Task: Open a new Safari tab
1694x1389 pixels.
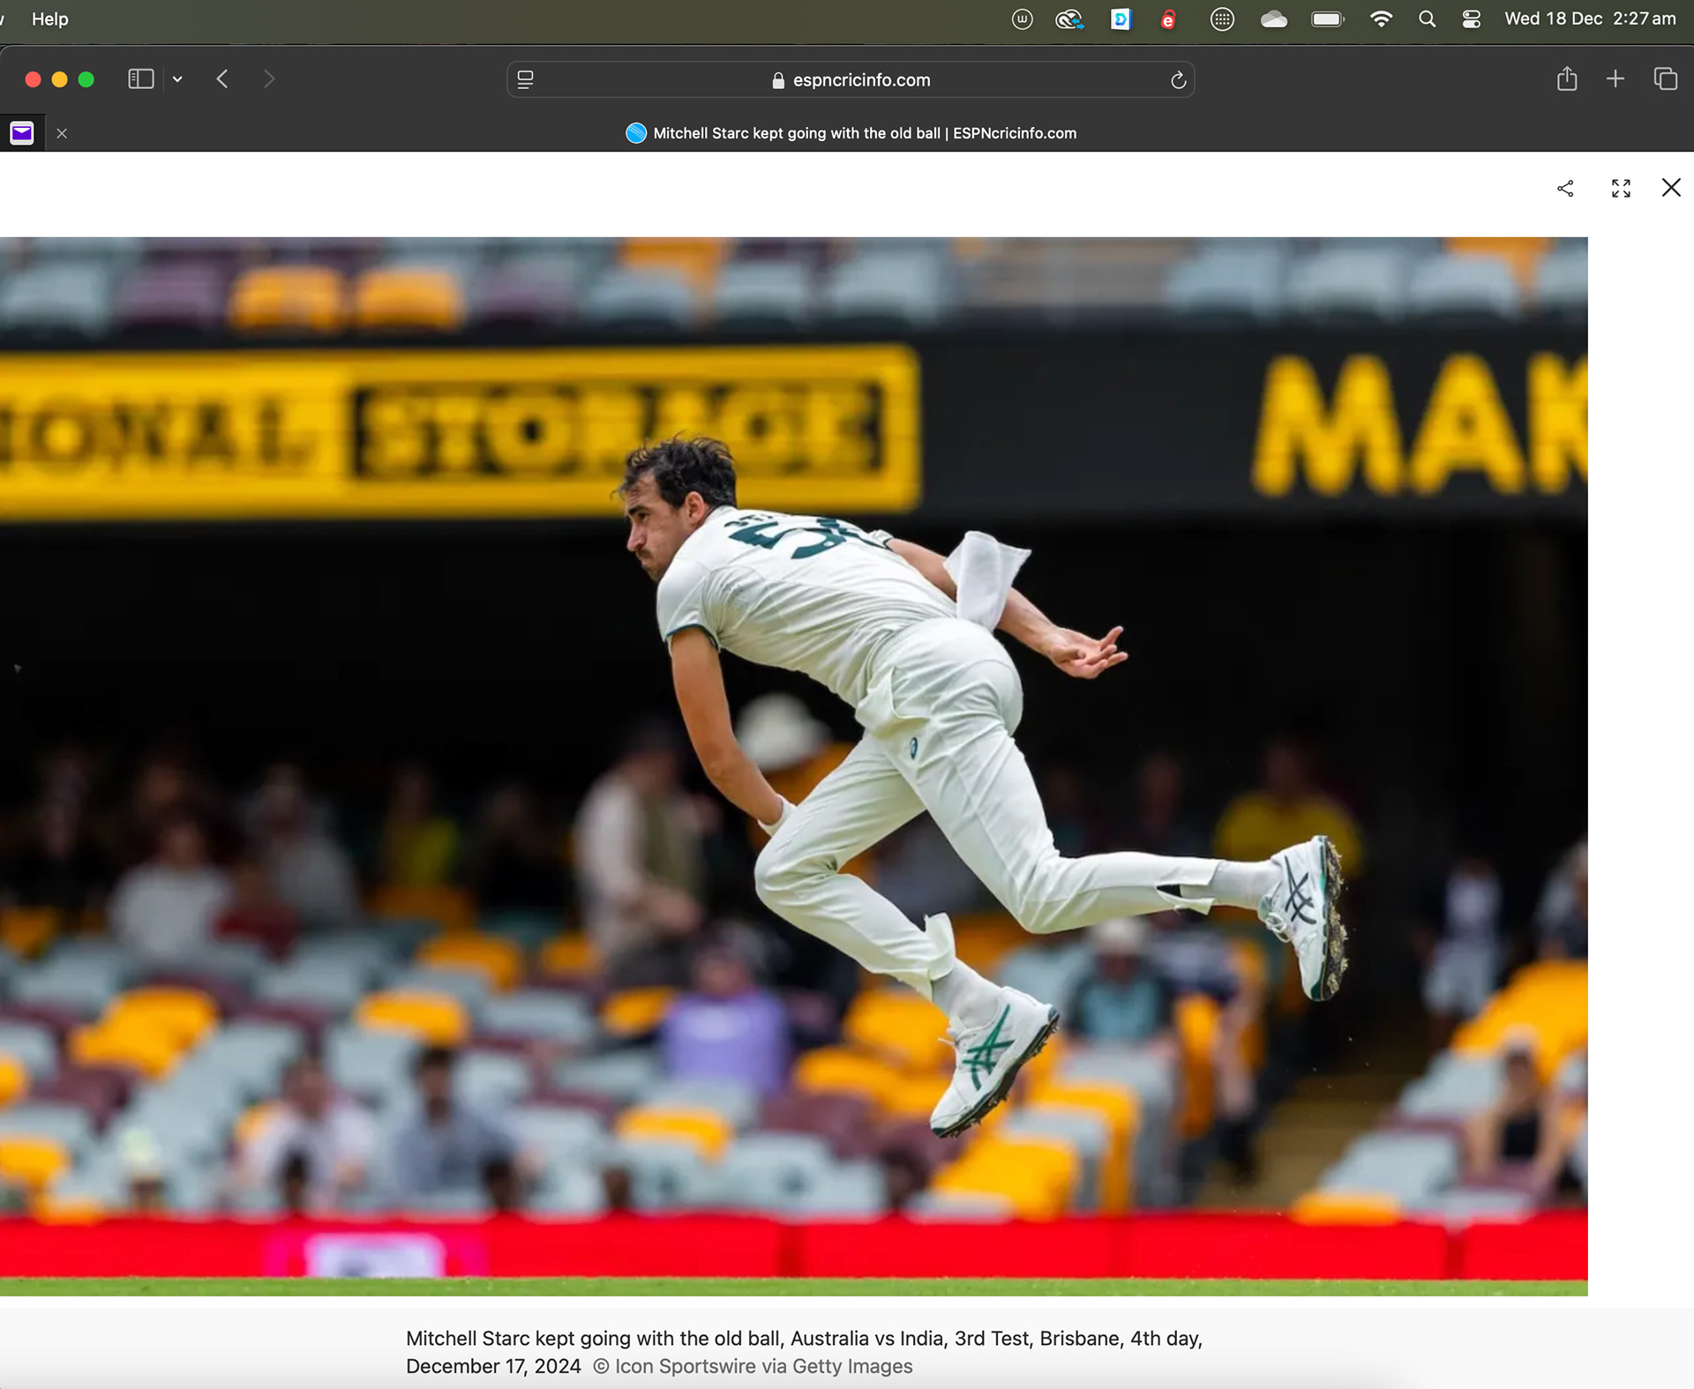Action: (x=1615, y=79)
